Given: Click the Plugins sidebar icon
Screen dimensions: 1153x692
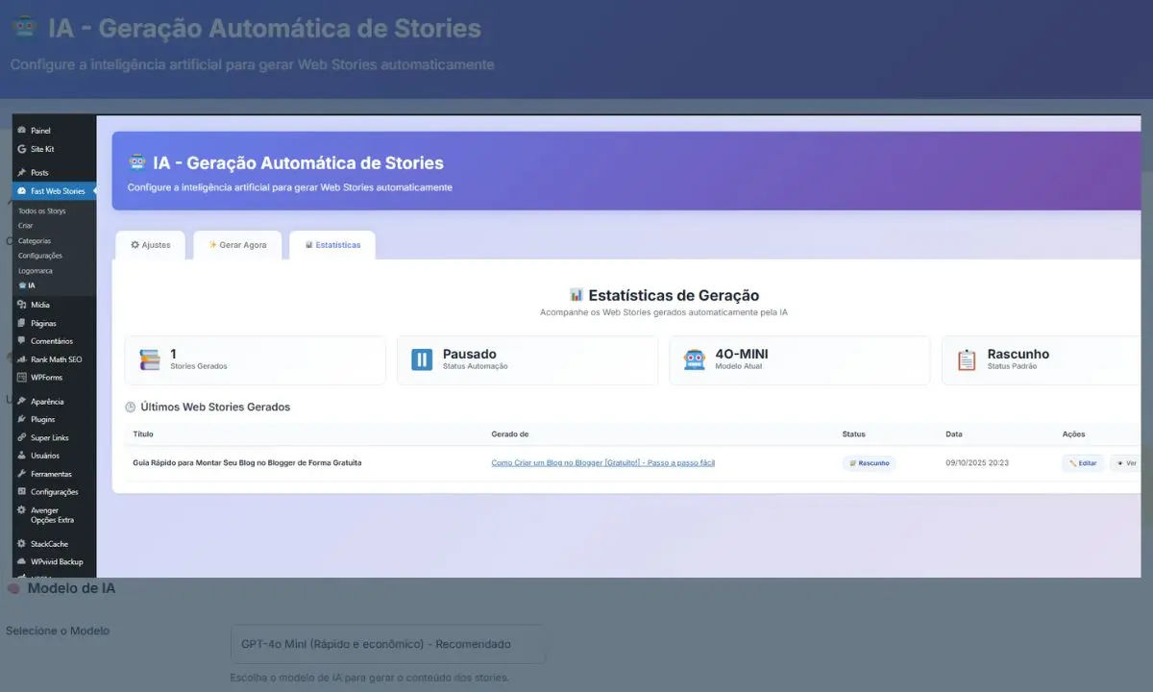Looking at the screenshot, I should click(x=22, y=420).
